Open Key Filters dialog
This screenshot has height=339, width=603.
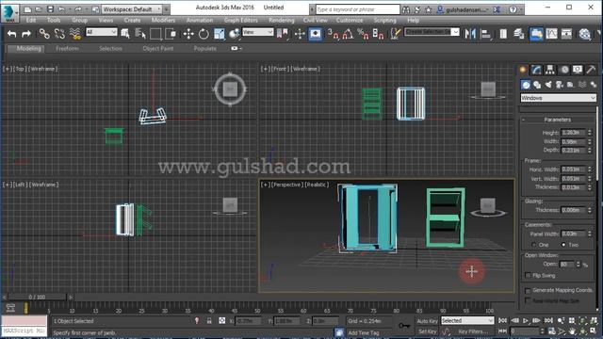coord(473,331)
